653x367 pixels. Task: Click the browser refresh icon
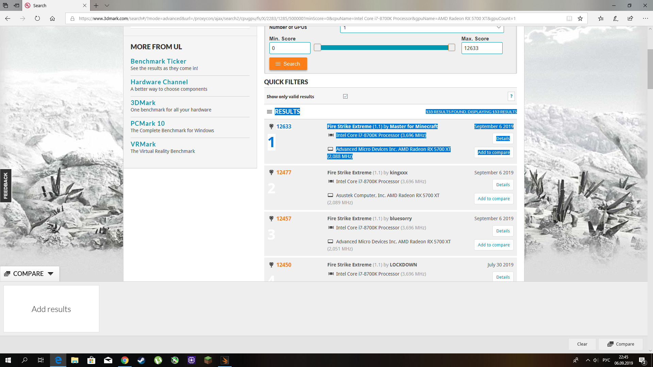[37, 19]
